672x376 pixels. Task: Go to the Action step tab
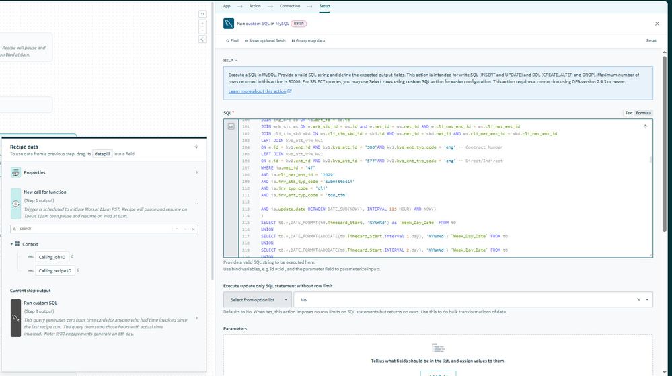point(255,5)
